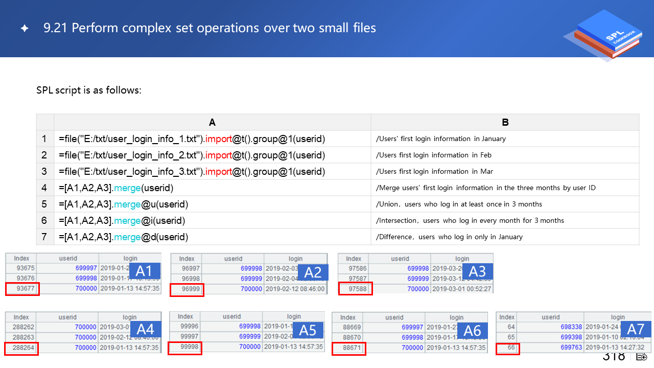Click the intersection comment in row 6
The height and width of the screenshot is (368, 654).
(x=470, y=220)
